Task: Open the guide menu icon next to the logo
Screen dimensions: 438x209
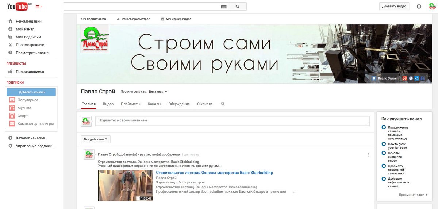Action: 39,7
